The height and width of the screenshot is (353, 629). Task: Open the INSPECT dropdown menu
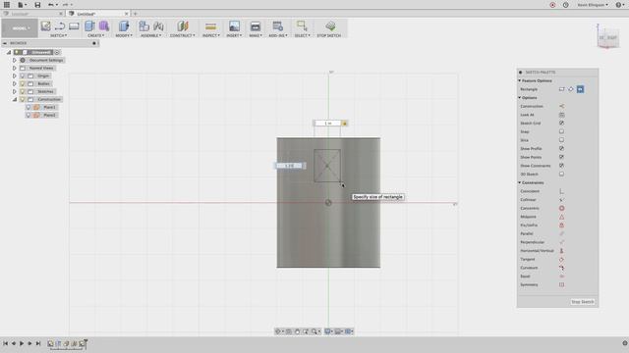click(x=211, y=35)
